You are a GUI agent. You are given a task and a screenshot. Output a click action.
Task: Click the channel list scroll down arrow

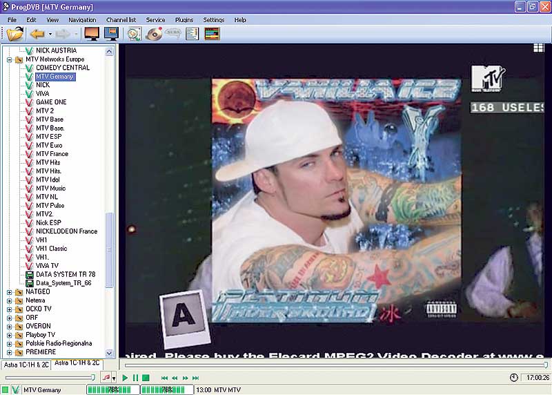(109, 353)
